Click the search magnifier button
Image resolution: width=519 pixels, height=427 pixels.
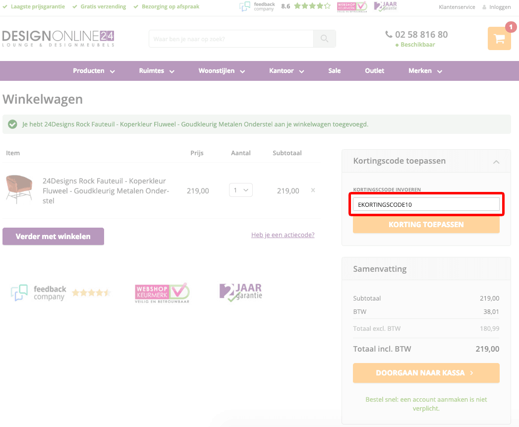(324, 39)
